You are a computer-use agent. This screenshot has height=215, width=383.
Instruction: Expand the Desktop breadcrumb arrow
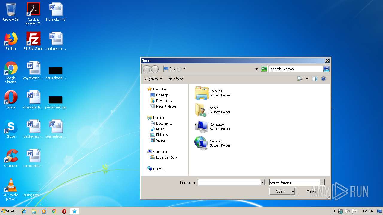coord(184,69)
